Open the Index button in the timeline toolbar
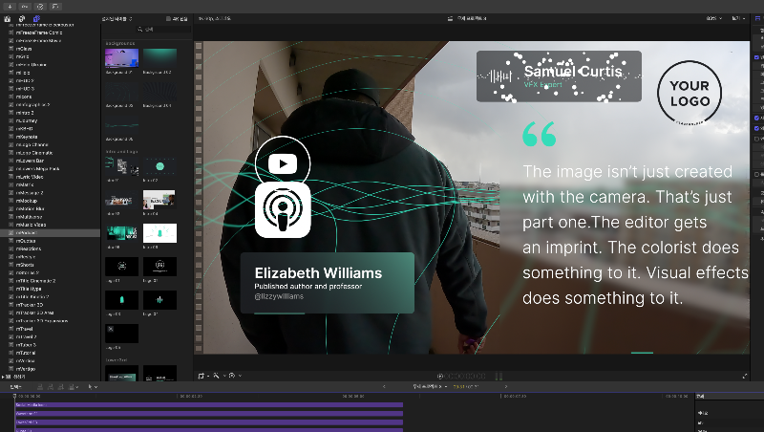764x432 pixels. click(x=16, y=387)
